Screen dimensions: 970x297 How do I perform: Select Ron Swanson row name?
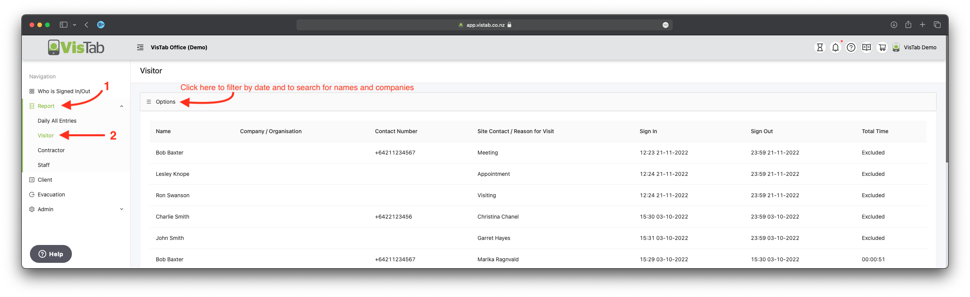tap(173, 195)
